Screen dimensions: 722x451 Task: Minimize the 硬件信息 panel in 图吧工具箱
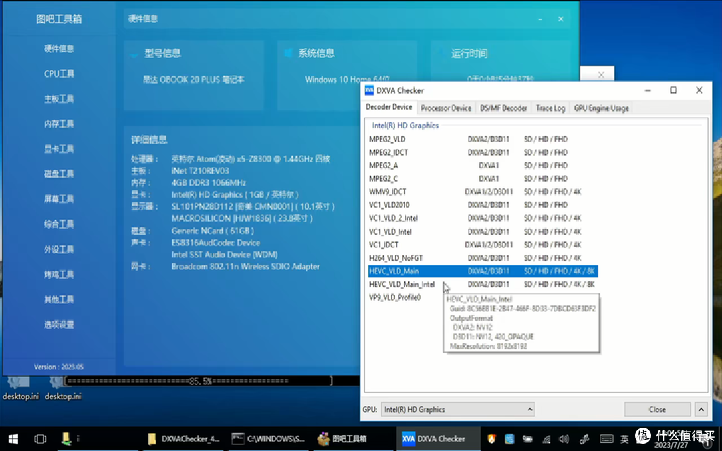click(540, 19)
